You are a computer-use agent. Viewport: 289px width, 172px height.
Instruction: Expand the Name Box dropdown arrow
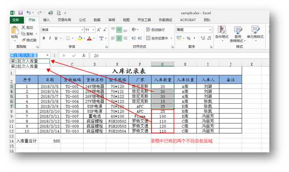point(47,55)
